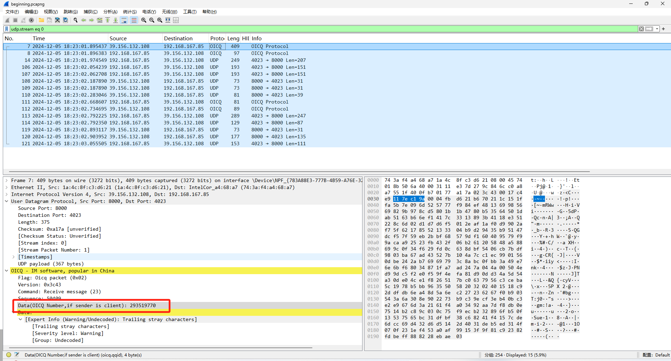Select packet 111 OICQ Protocol row
The height and width of the screenshot is (361, 671).
pyautogui.click(x=337, y=102)
